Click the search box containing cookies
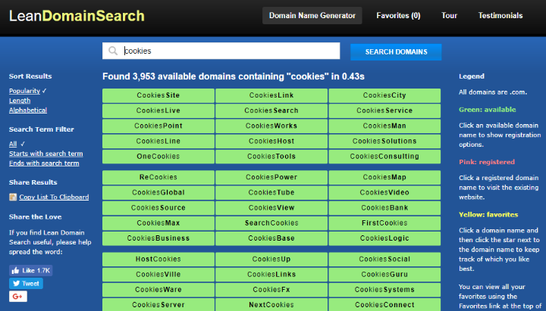546x311 pixels. (x=221, y=51)
